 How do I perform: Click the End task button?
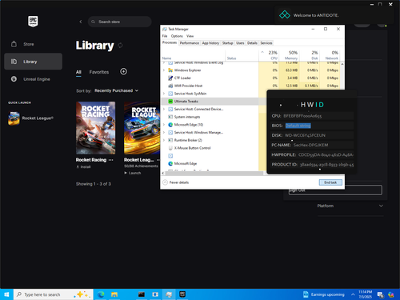tap(330, 182)
